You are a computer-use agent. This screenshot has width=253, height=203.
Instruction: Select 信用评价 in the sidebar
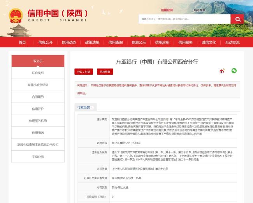[x=38, y=109]
